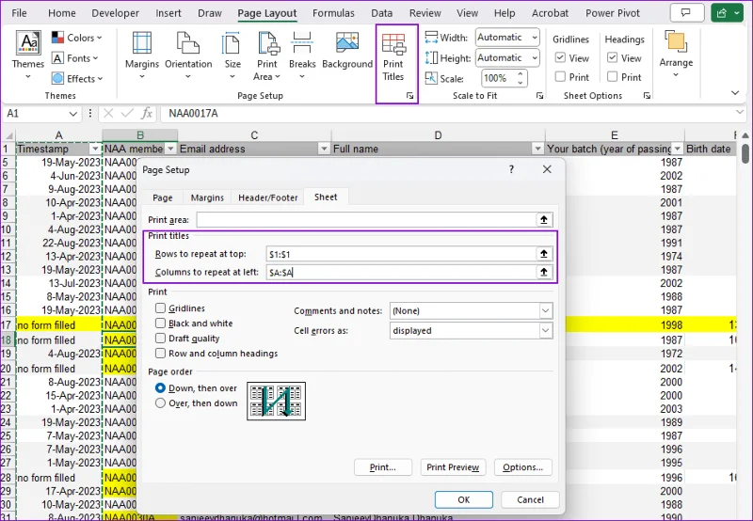
Task: Open the Data ribbon tab
Action: [382, 13]
